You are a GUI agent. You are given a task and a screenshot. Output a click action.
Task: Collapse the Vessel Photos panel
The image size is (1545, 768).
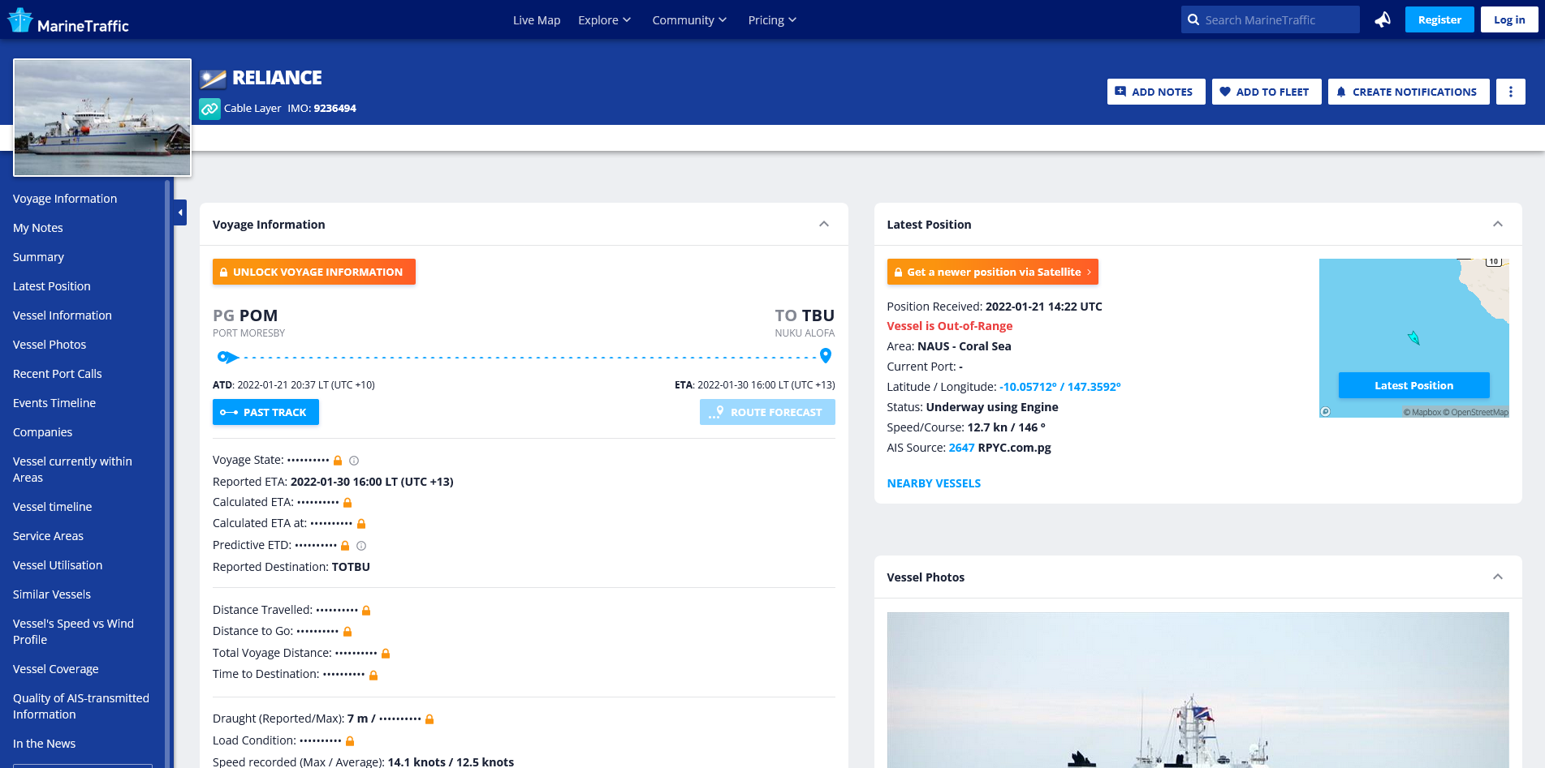click(x=1498, y=577)
